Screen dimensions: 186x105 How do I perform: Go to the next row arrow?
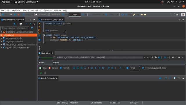click(x=99, y=68)
